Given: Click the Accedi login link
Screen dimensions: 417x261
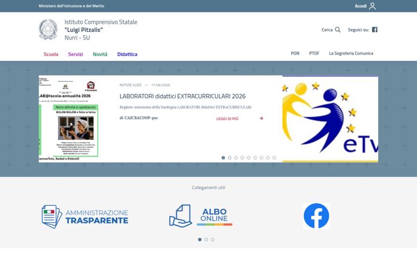Looking at the screenshot, I should [x=361, y=6].
